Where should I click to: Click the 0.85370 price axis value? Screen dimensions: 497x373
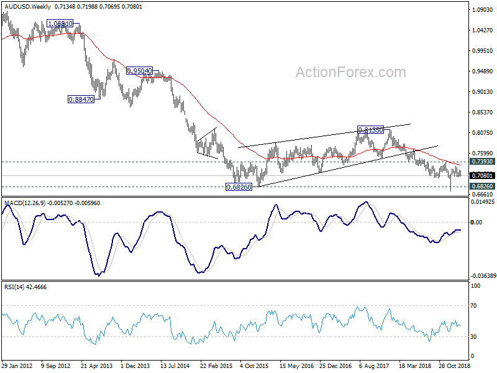point(483,113)
